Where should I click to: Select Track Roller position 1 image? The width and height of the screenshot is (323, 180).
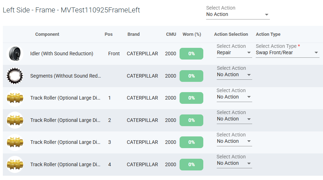[15, 98]
